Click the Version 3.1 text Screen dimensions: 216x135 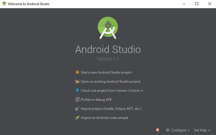108,59
